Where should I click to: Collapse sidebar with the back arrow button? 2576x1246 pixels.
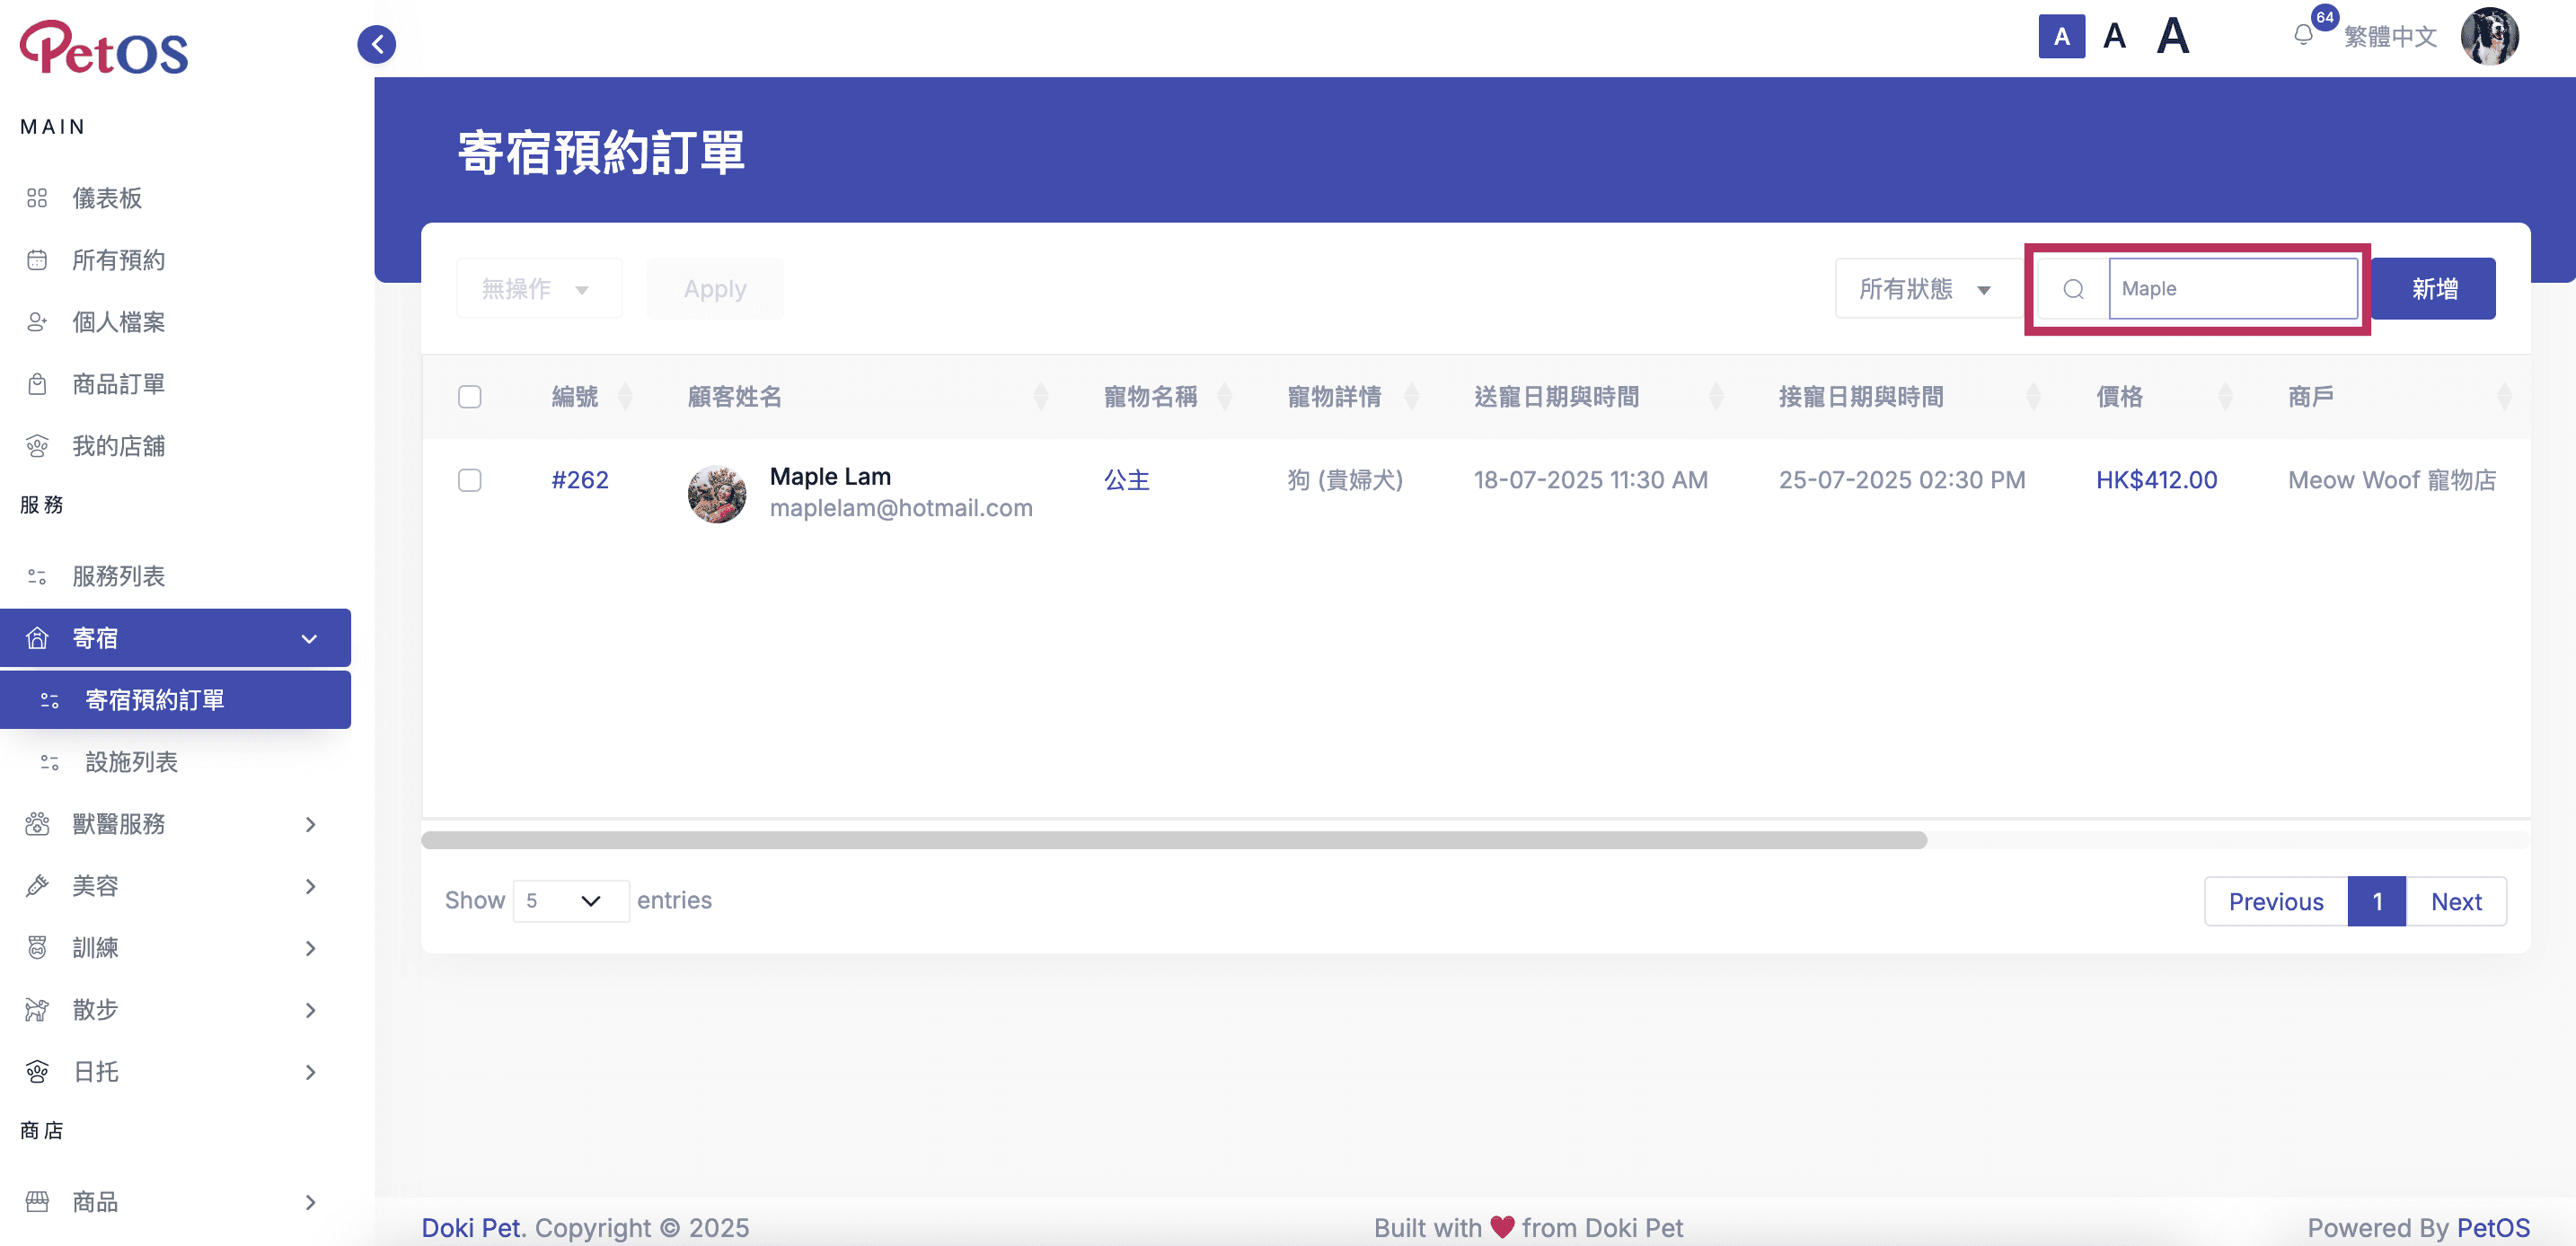[x=377, y=44]
